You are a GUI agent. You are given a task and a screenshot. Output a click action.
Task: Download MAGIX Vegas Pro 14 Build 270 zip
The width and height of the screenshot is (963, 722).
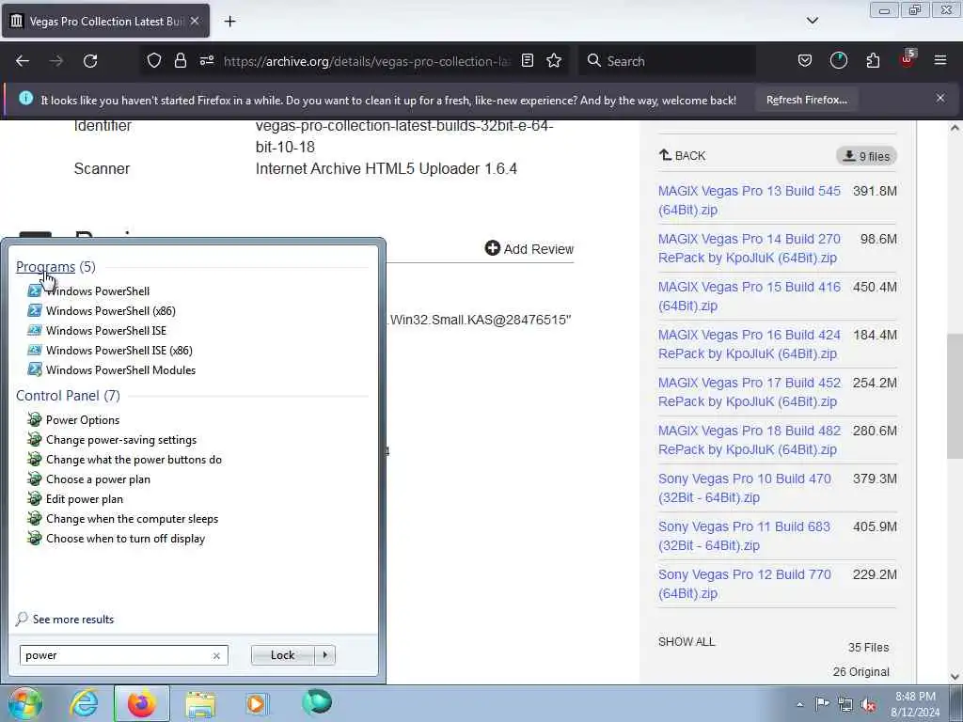pos(750,248)
